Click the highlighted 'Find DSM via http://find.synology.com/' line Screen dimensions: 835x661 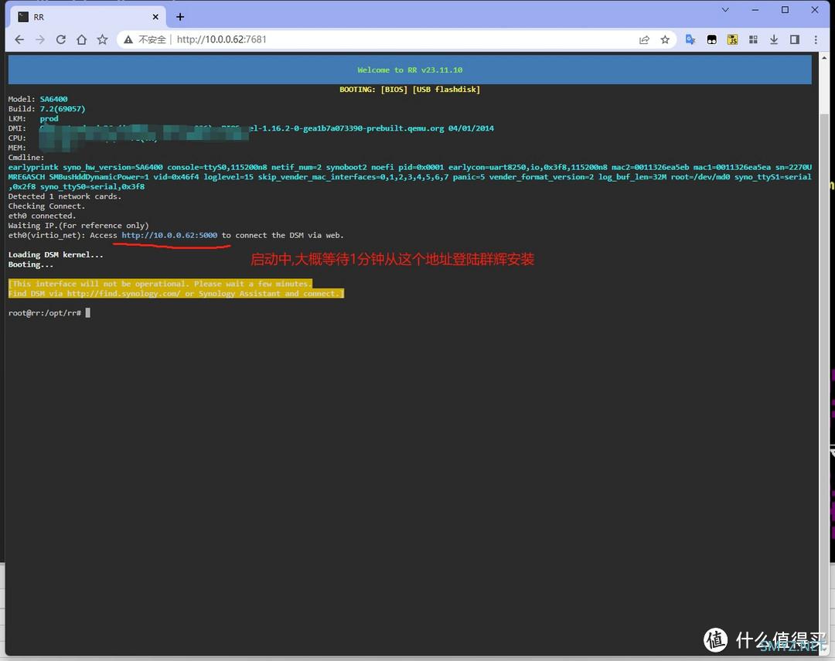coord(176,293)
